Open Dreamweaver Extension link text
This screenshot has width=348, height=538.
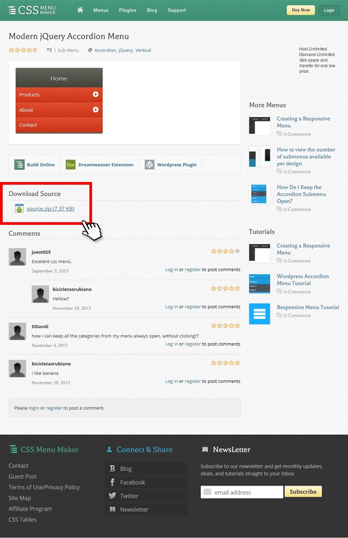click(x=105, y=165)
